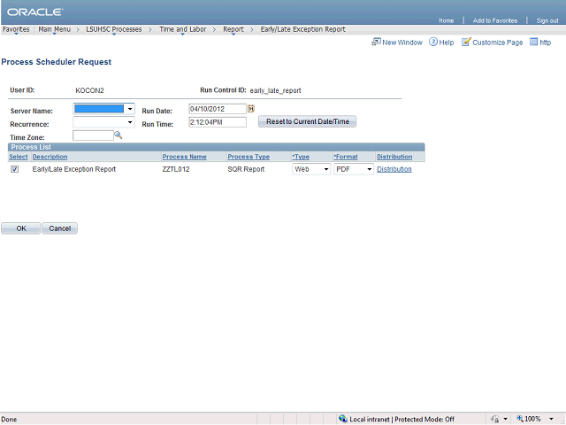
Task: Click the Sign out link
Action: (547, 20)
